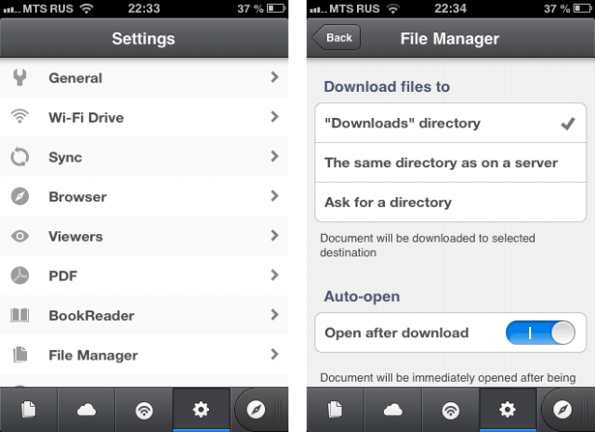Expand Viewers settings via its chevron
The image size is (595, 432).
point(275,236)
